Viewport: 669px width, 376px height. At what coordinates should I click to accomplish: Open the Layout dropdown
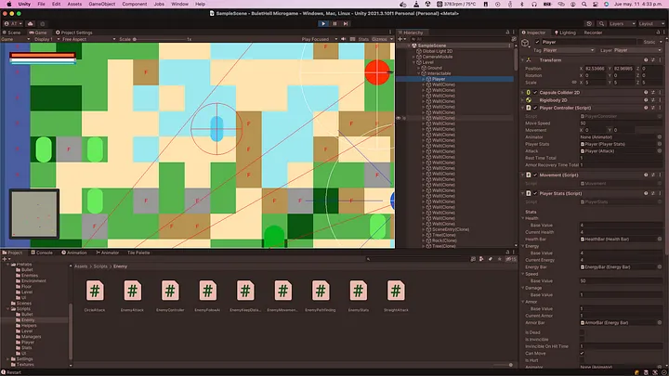click(x=651, y=24)
